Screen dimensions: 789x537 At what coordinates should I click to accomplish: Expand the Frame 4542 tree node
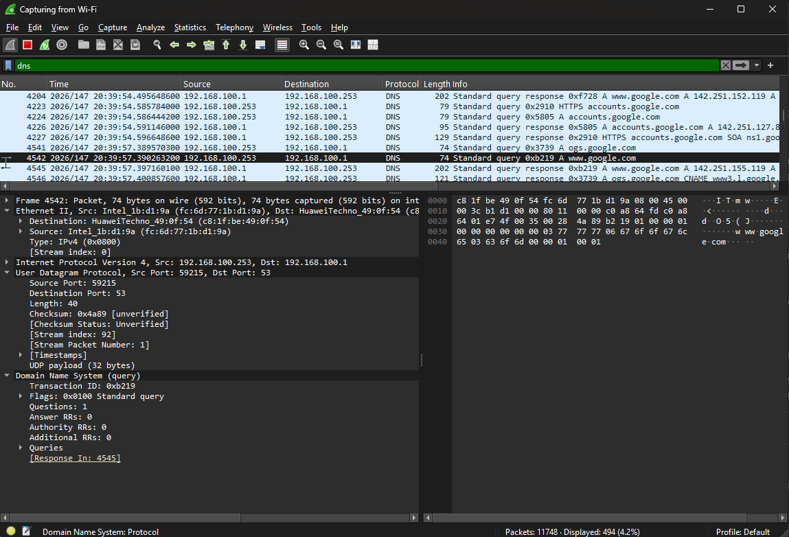7,201
